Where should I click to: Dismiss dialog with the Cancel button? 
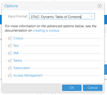[93, 88]
